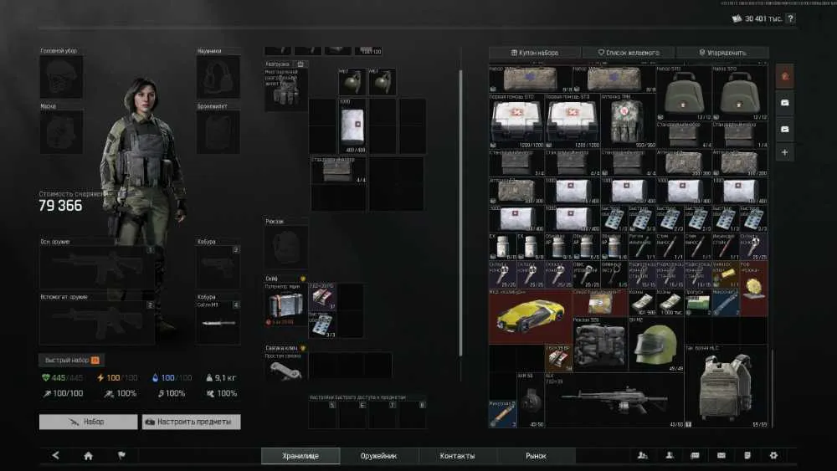837x471 pixels.
Task: Click the flag icon in bottom bar
Action: coord(121,455)
